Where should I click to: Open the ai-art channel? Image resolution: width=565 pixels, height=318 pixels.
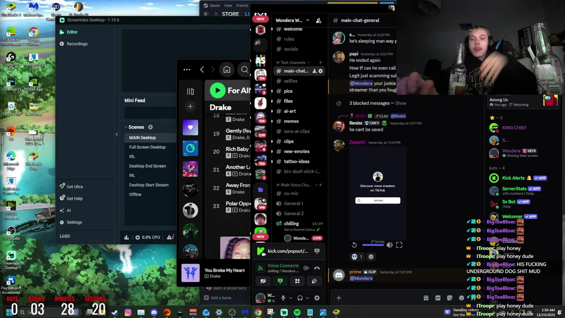(290, 111)
